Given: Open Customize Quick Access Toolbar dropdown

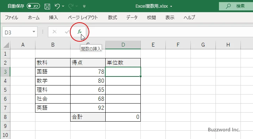Looking at the screenshot, I should 84,6.
